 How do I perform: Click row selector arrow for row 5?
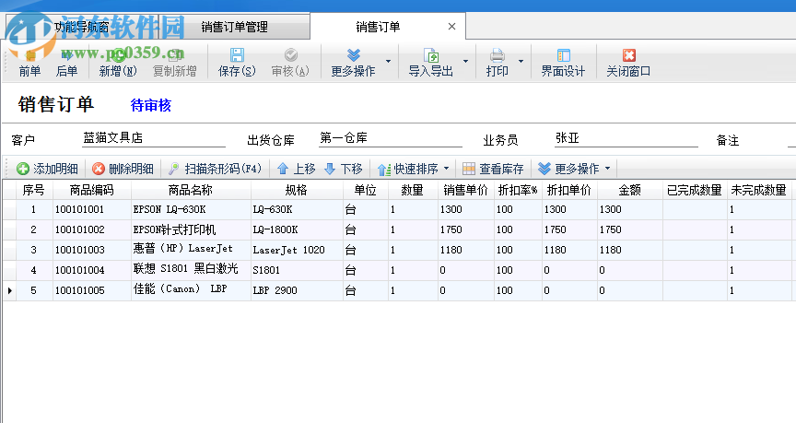coord(9,291)
